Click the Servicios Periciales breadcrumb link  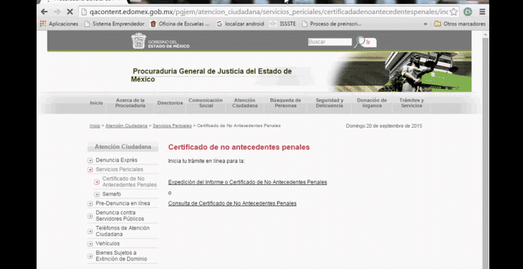(172, 126)
